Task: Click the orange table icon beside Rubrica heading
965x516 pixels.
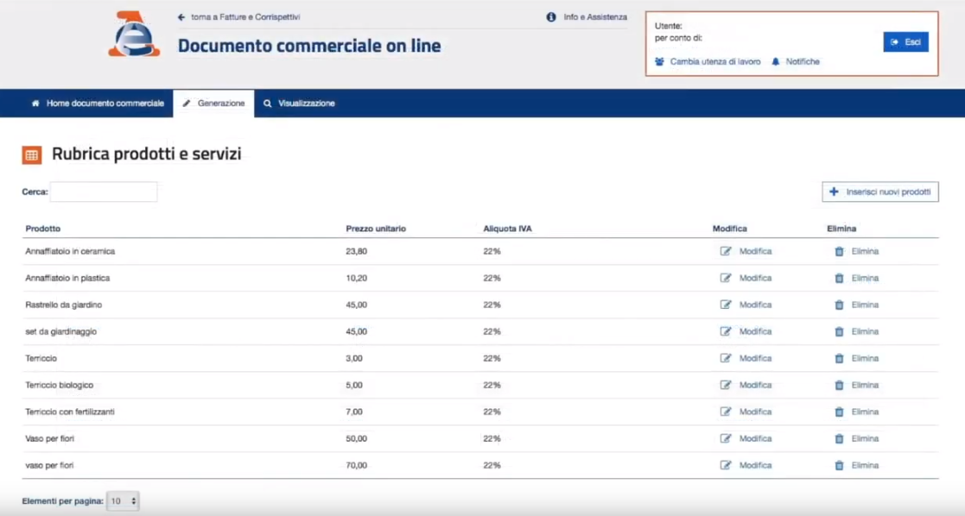Action: [32, 155]
